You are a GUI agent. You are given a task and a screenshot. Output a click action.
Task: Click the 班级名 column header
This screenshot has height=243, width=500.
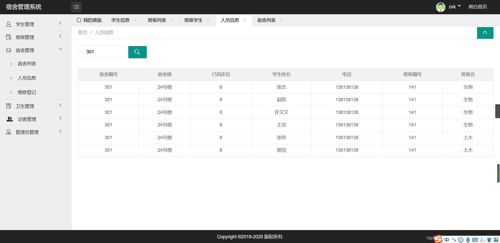(468, 74)
